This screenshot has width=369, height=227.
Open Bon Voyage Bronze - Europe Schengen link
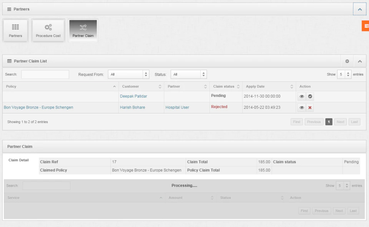tap(38, 107)
